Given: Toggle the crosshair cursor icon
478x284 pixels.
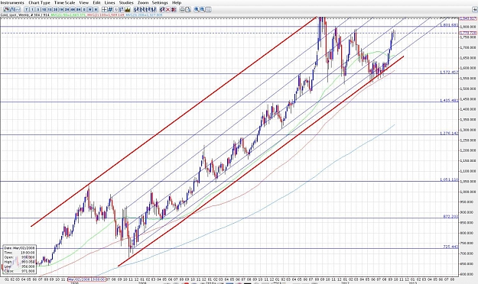Looking at the screenshot, I should (104, 10).
